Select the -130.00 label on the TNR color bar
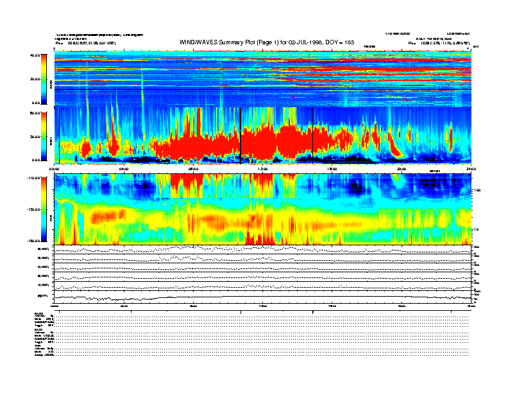 click(x=33, y=209)
